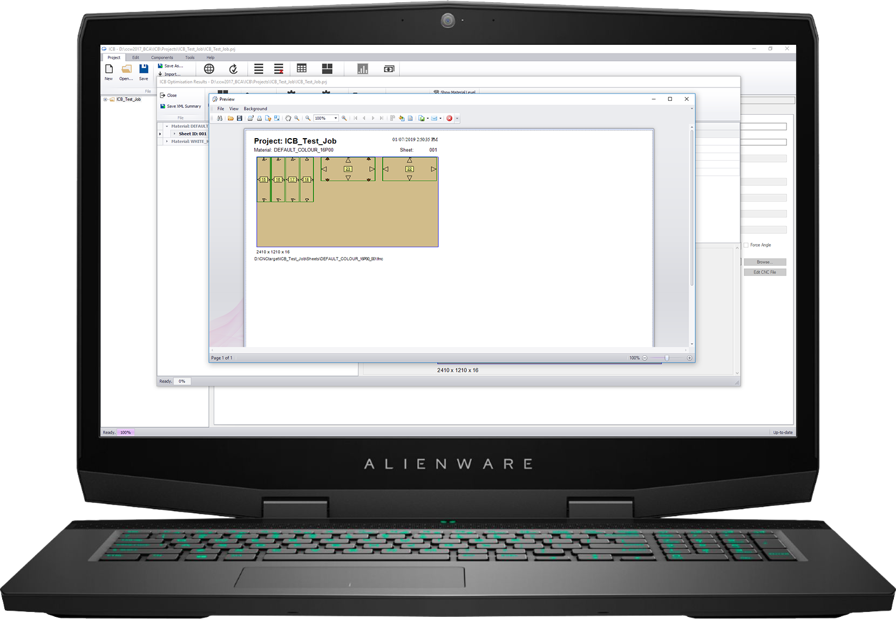Select the Project ribbon tab
Screen dimensions: 896x619
pos(114,57)
